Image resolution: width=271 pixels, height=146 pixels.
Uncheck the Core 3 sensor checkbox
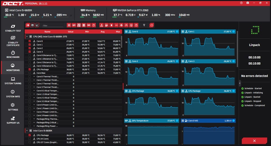(x=30, y=52)
